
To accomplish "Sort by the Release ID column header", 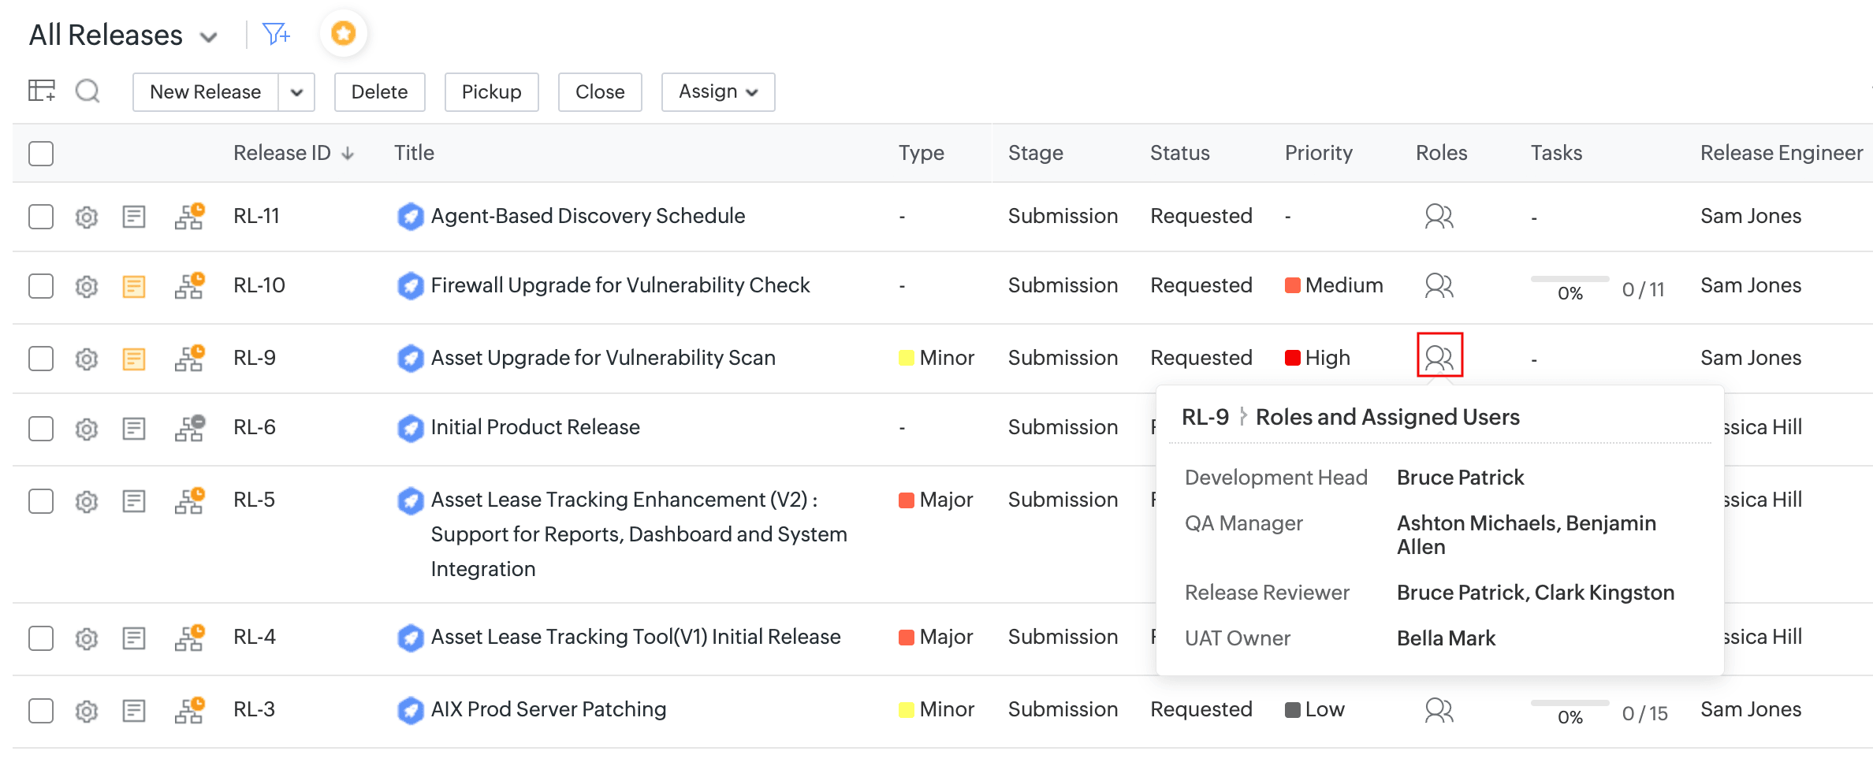I will click(x=282, y=153).
